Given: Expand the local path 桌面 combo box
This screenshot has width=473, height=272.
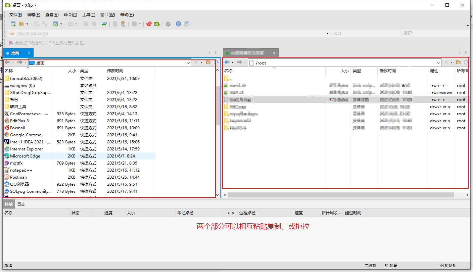Looking at the screenshot, I should (x=188, y=63).
